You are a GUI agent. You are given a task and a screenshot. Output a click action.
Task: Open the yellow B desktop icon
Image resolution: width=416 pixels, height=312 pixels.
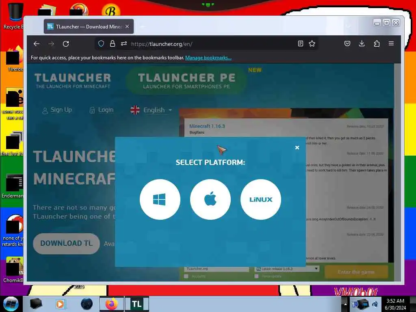pos(111,11)
